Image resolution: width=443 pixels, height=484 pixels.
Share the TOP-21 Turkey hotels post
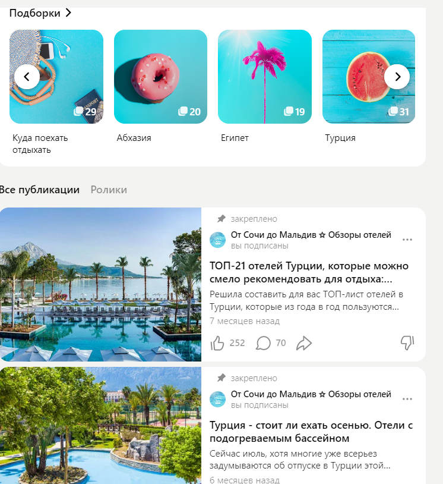(304, 343)
